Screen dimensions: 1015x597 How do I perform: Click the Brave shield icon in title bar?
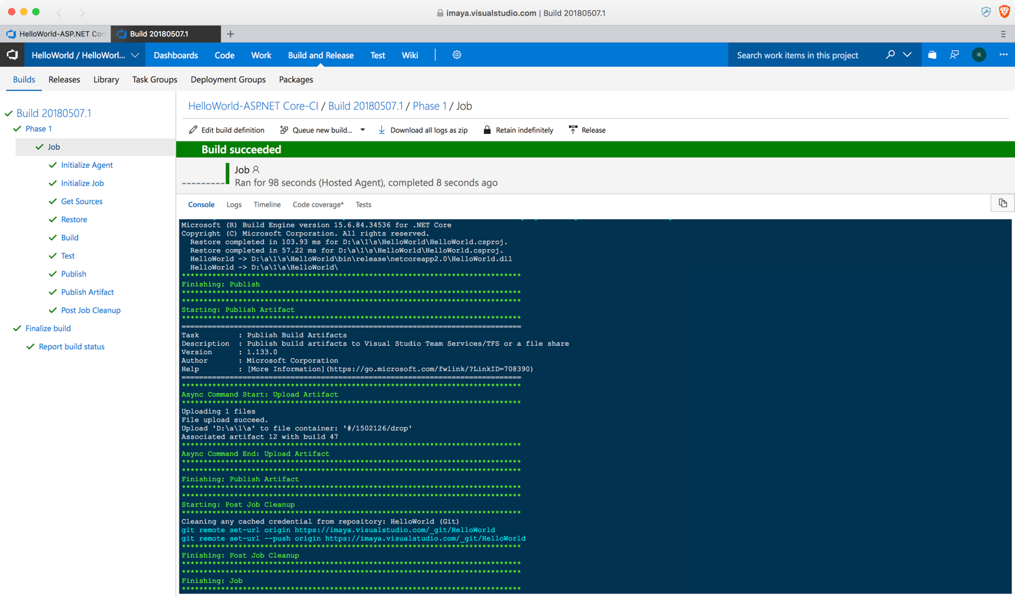coord(1005,12)
